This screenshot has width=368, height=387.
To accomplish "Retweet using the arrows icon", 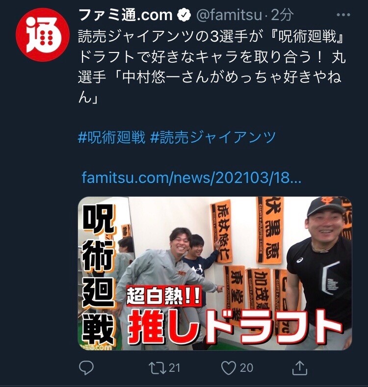I will point(158,368).
